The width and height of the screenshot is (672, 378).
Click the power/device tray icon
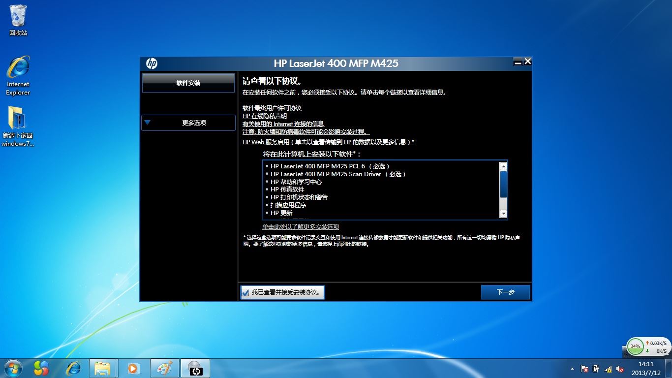(x=596, y=369)
